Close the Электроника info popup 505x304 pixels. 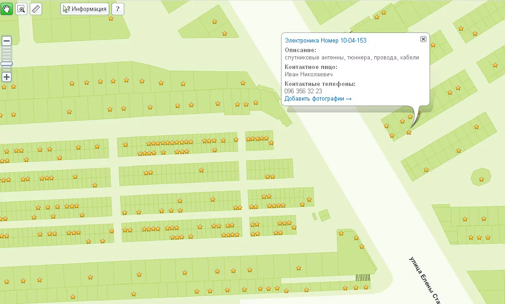click(x=423, y=39)
